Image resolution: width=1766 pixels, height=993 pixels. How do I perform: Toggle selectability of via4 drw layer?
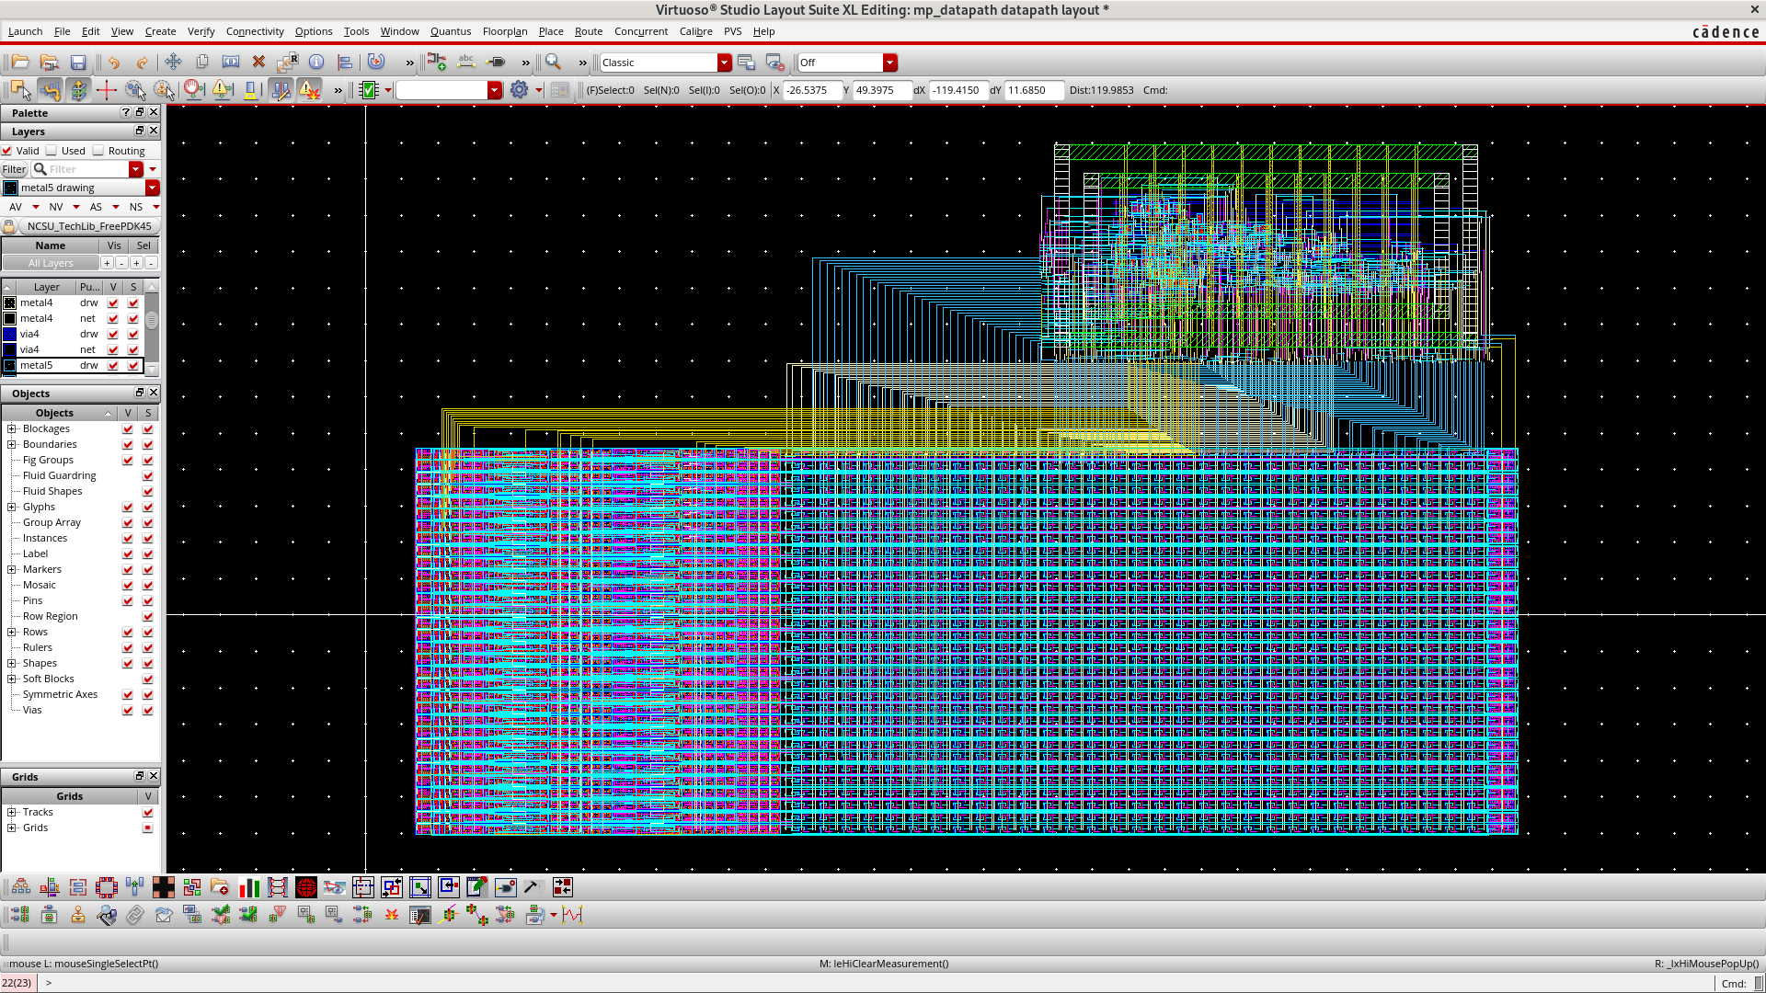pyautogui.click(x=133, y=334)
